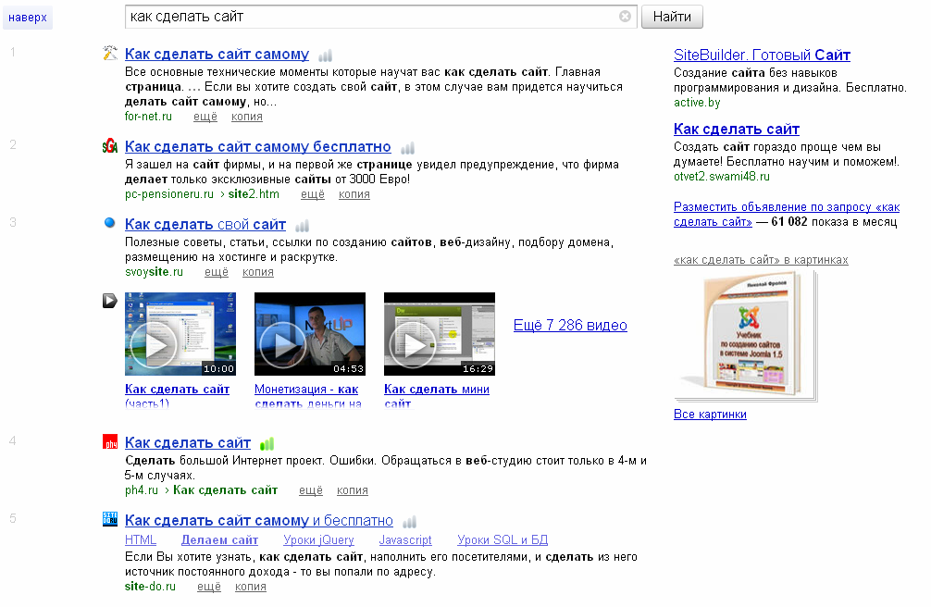Open the sidebar ad 'Как сделать сайт'
Screen dimensions: 931x607
coord(737,129)
